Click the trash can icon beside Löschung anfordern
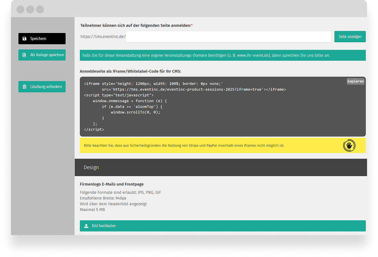The height and width of the screenshot is (257, 378). point(25,87)
